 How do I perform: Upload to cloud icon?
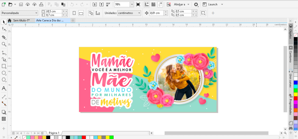(x=34, y=4)
